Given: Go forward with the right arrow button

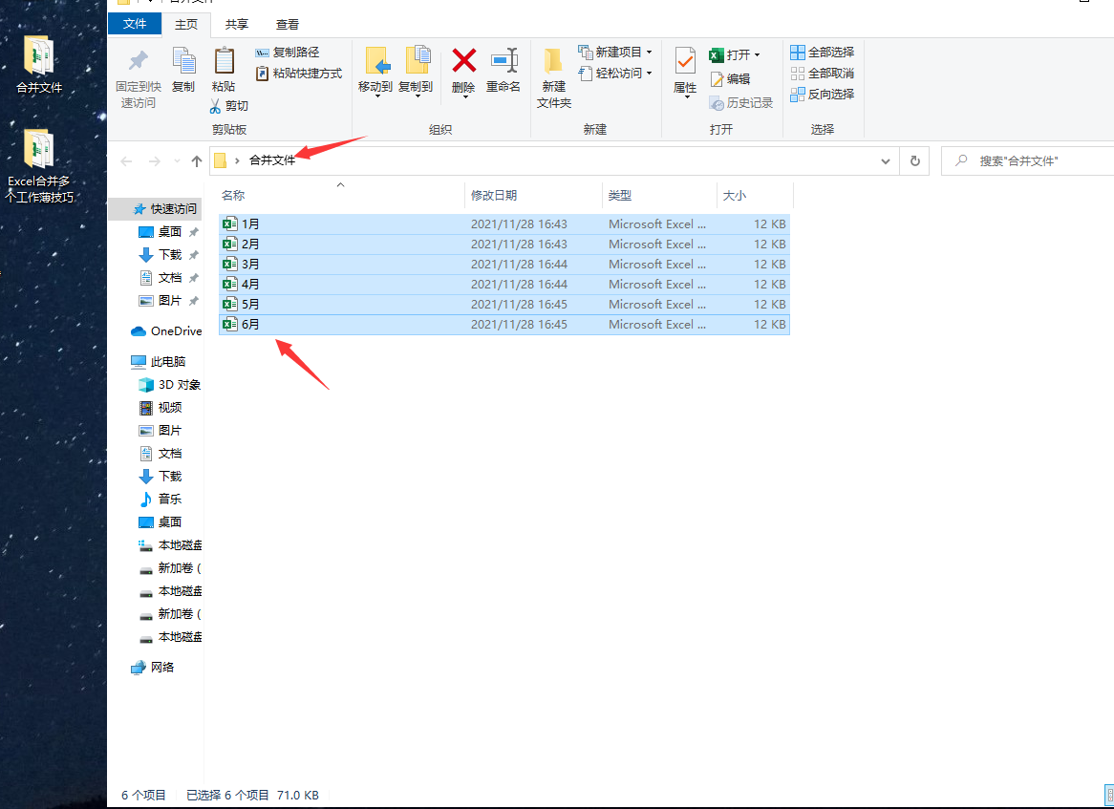Looking at the screenshot, I should (x=154, y=161).
